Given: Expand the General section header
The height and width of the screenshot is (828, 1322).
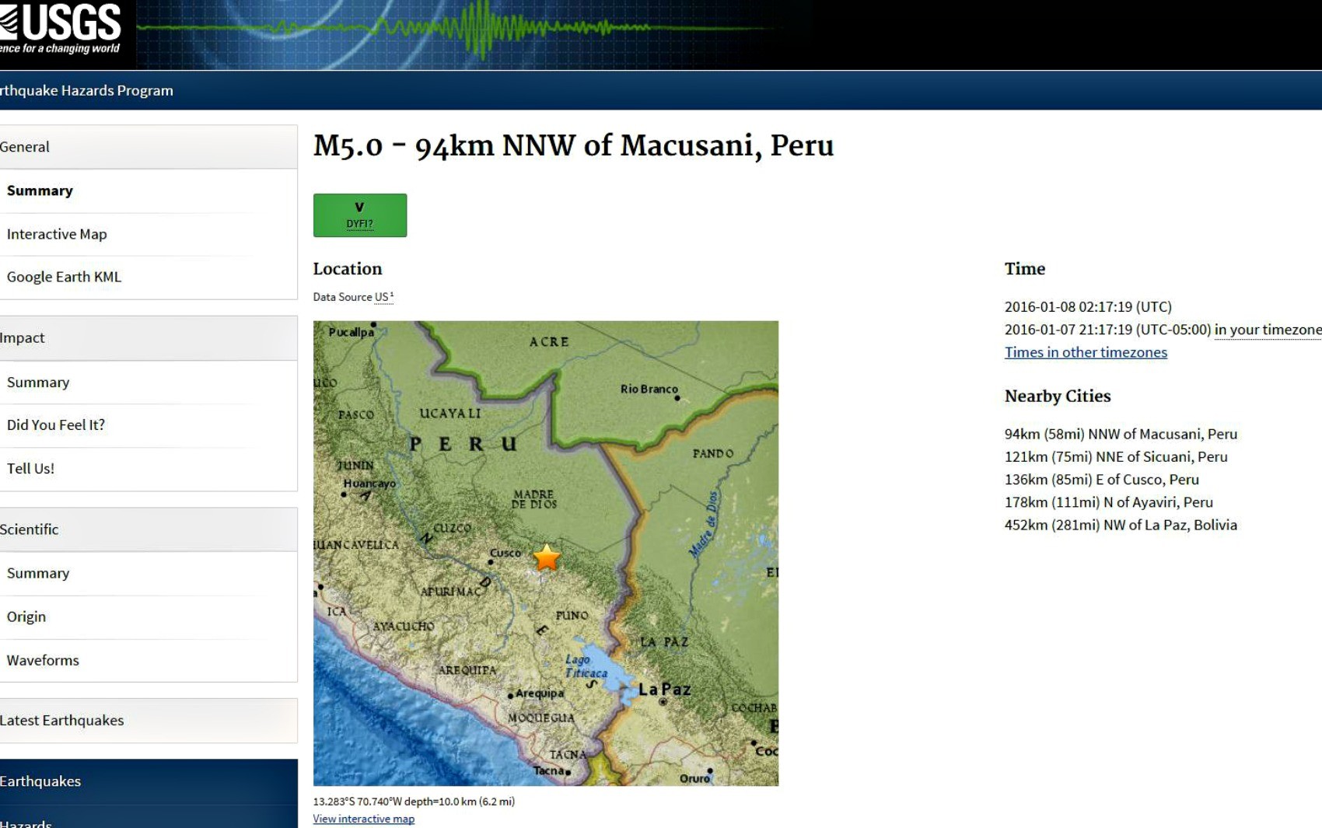Looking at the screenshot, I should click(x=25, y=147).
